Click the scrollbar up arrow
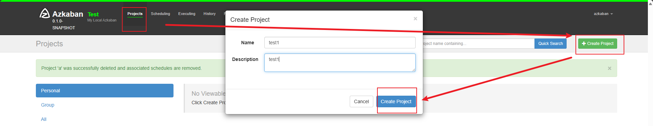 click(650, 3)
